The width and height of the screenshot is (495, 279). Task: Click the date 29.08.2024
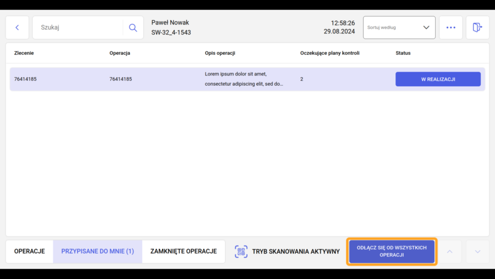click(340, 32)
